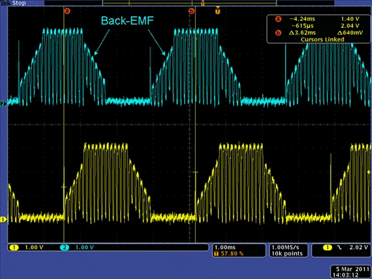The width and height of the screenshot is (372, 279).
Task: Click the -4.24ms cursor a time value
Action: (x=302, y=19)
